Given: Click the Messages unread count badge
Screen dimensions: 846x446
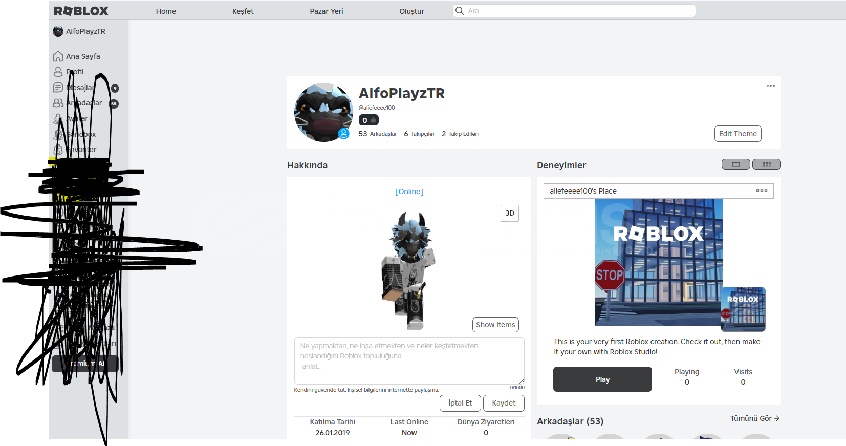Looking at the screenshot, I should tap(115, 88).
